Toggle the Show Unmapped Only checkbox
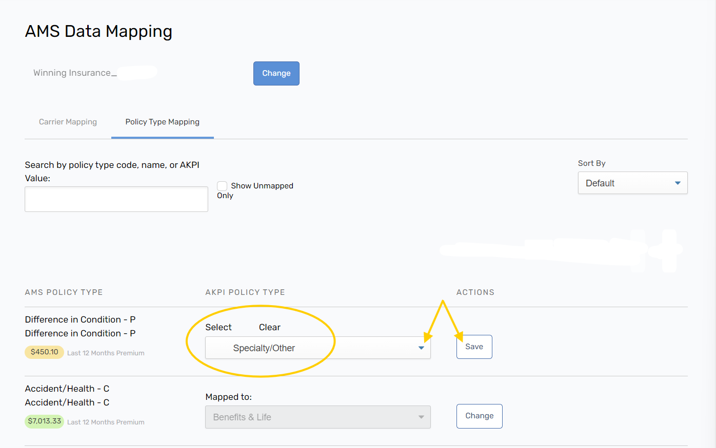Screen dimensions: 716x448 (x=222, y=186)
